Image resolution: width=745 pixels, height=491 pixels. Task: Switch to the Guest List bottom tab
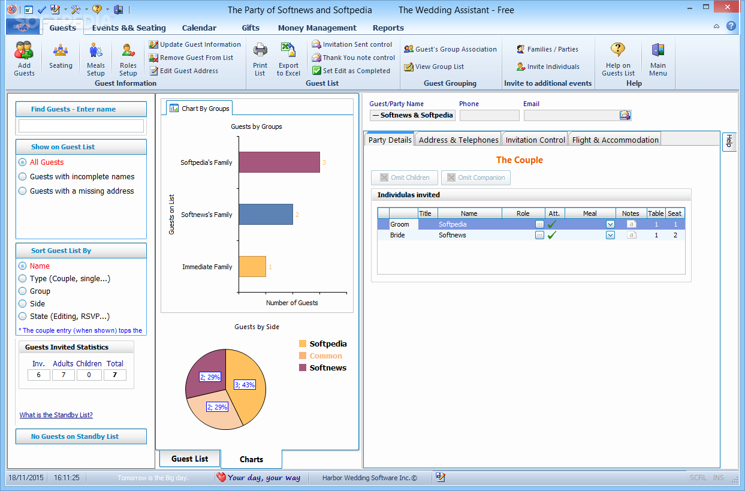pyautogui.click(x=190, y=459)
